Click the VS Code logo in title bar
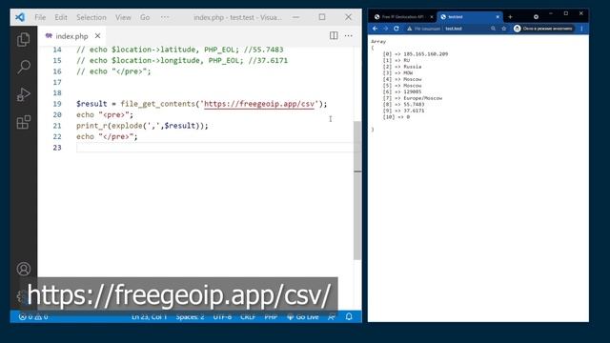This screenshot has width=610, height=343. 20,17
